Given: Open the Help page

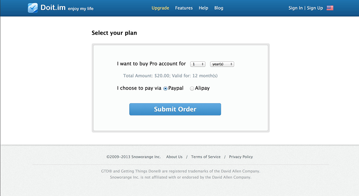Looking at the screenshot, I should [x=203, y=8].
